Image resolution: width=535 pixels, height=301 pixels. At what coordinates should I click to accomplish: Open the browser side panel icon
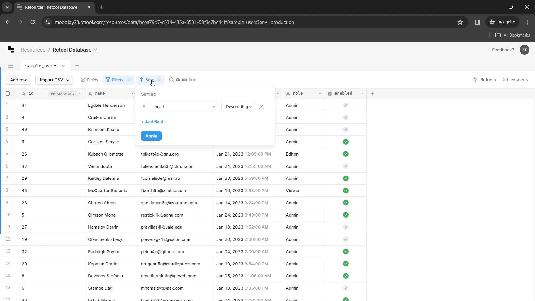tap(478, 22)
